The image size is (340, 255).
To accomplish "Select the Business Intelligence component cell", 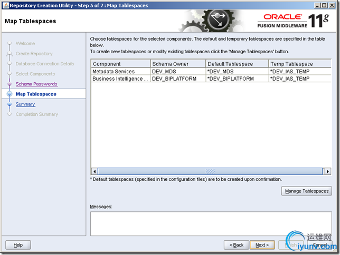I will (121, 79).
